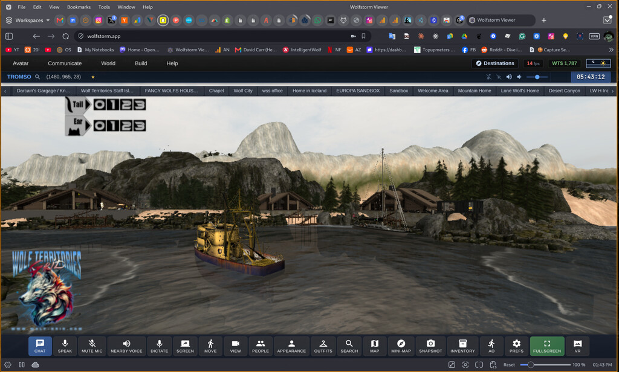Enter VR mode

(577, 346)
